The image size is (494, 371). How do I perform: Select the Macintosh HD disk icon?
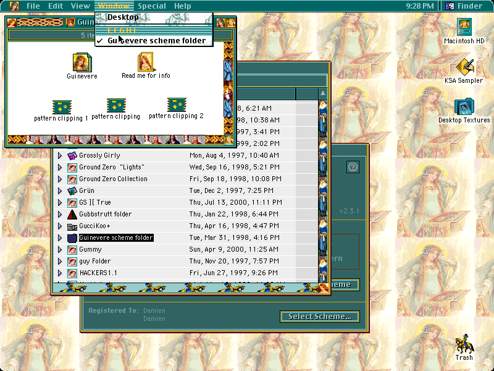coord(464,27)
